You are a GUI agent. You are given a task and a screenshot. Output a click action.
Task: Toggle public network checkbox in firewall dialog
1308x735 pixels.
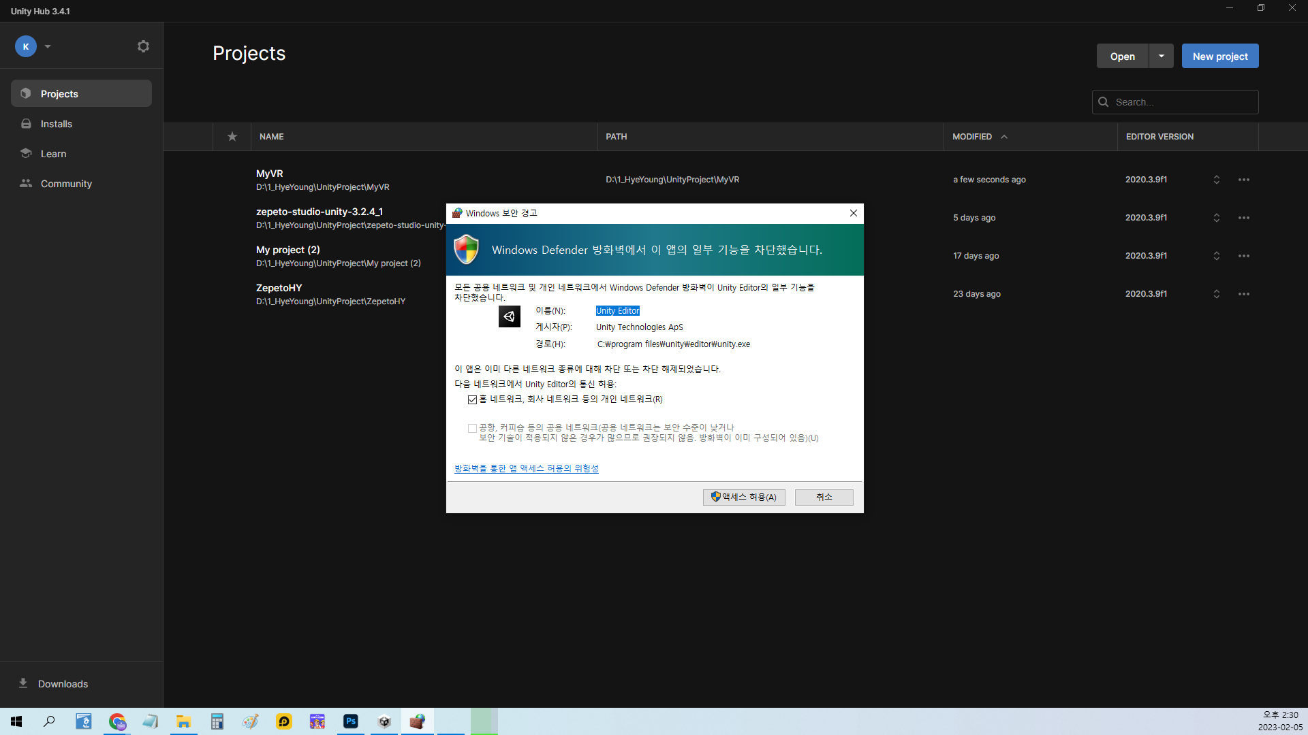pos(472,428)
